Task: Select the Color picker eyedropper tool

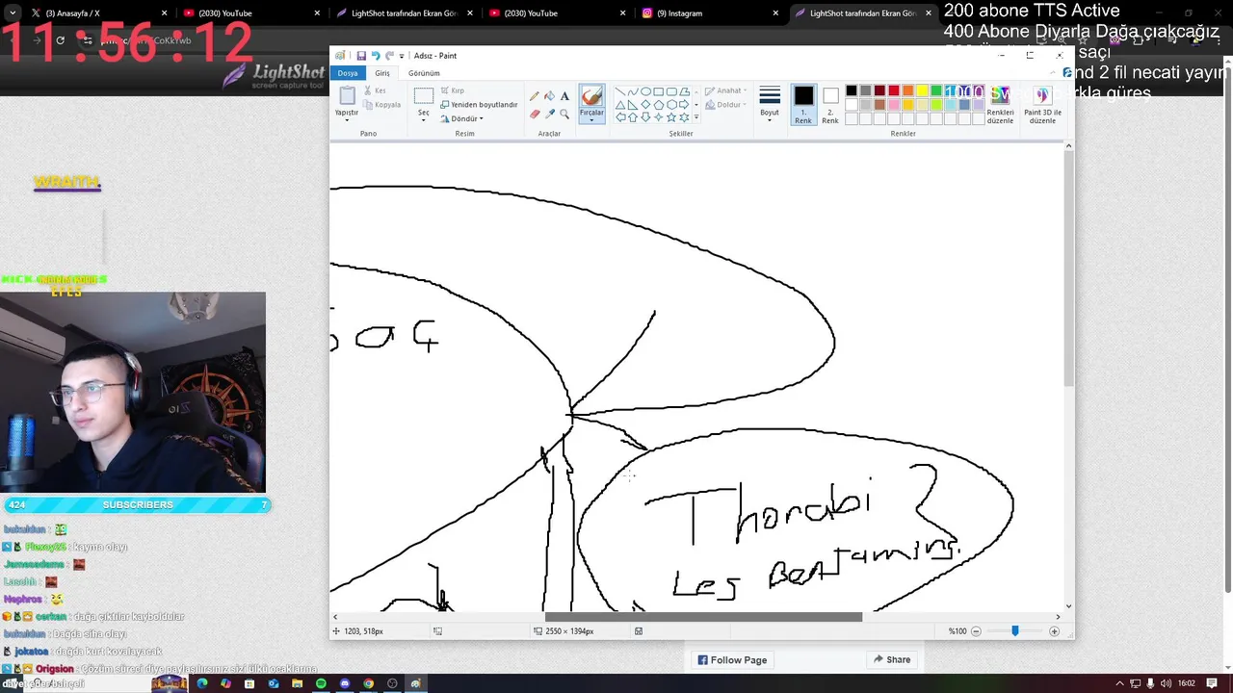Action: [x=549, y=114]
